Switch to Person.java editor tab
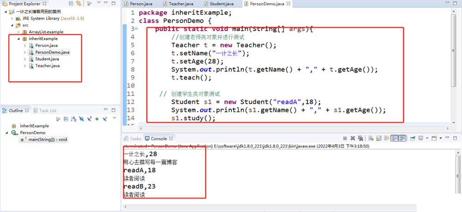462x212 pixels. pyautogui.click(x=140, y=4)
